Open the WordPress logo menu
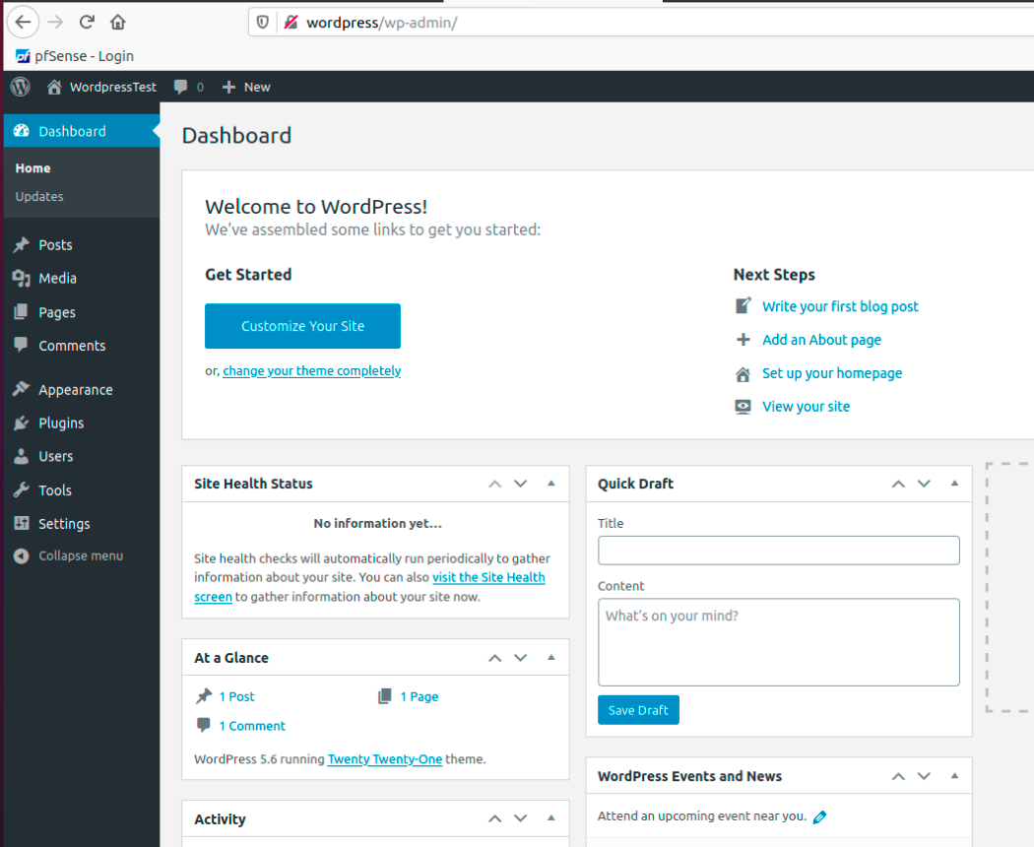 click(x=21, y=87)
